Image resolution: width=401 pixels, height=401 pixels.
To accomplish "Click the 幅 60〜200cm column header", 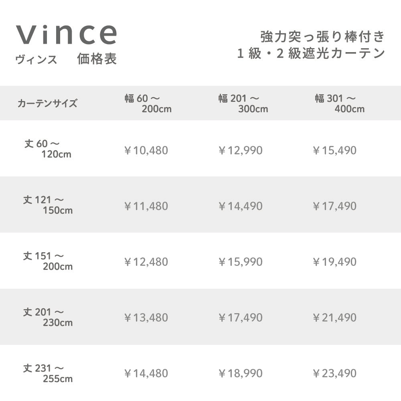I will coord(148,103).
